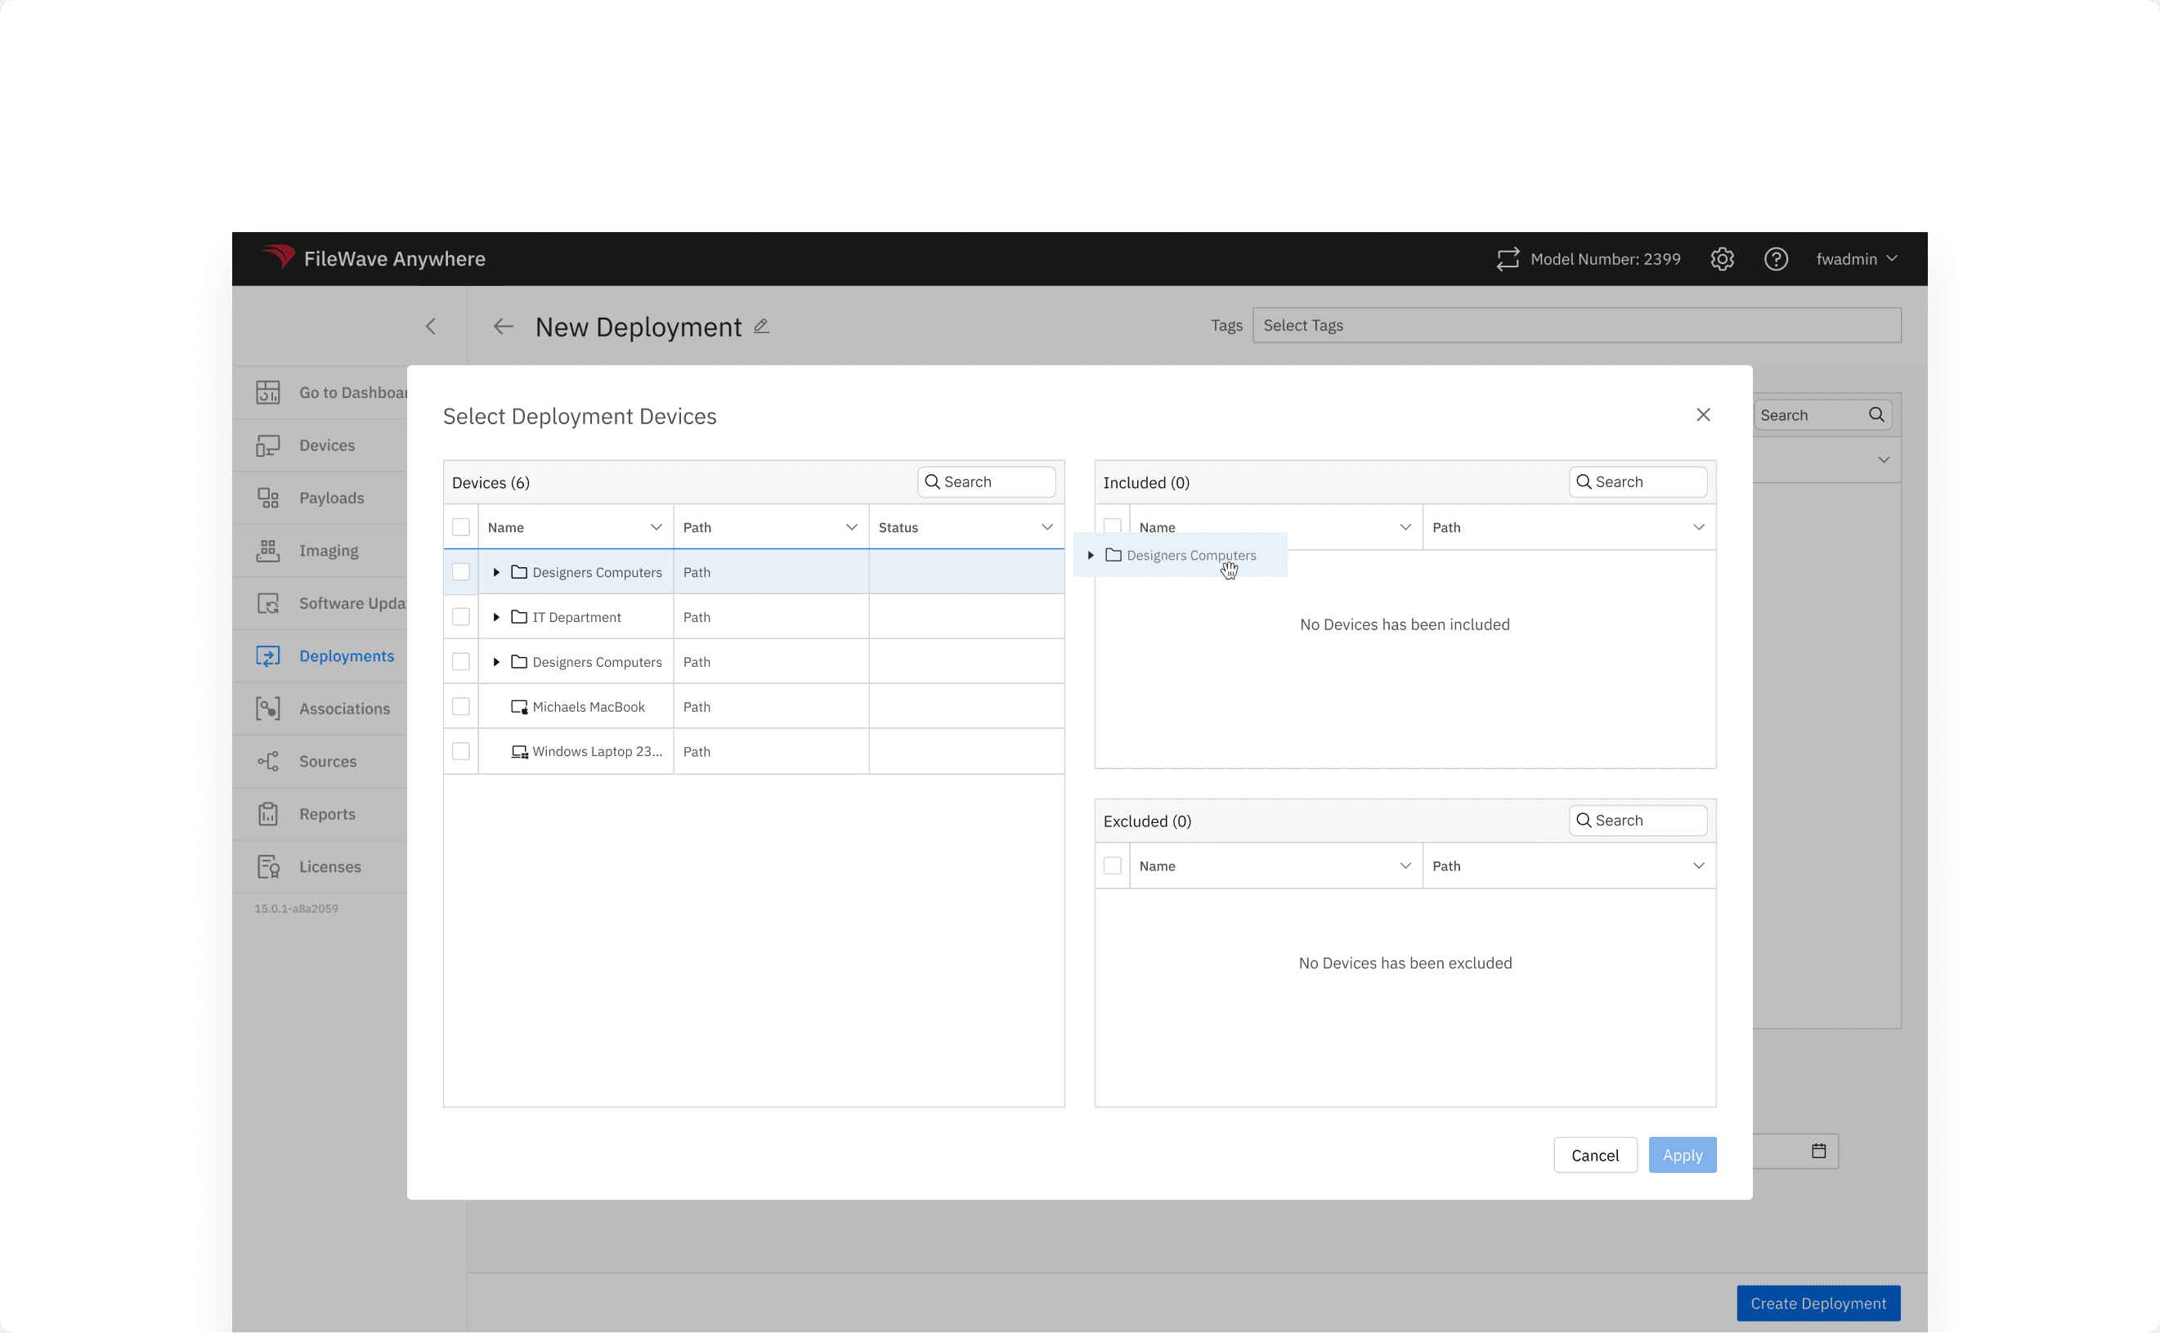The height and width of the screenshot is (1333, 2160).
Task: Go to the Licenses sidebar item
Action: (x=329, y=866)
